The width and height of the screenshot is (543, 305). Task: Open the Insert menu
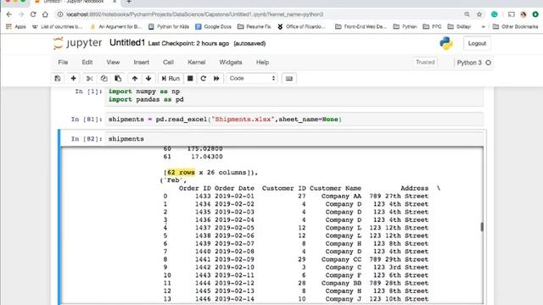142,62
